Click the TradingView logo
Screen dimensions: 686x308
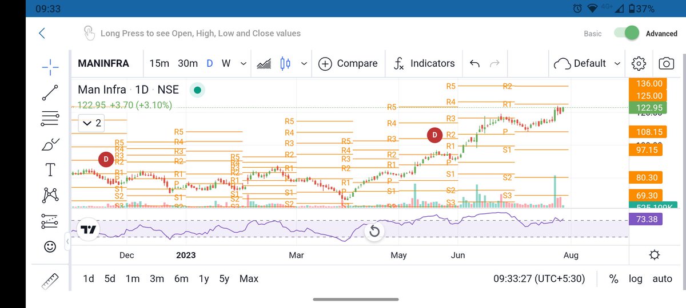pyautogui.click(x=87, y=230)
